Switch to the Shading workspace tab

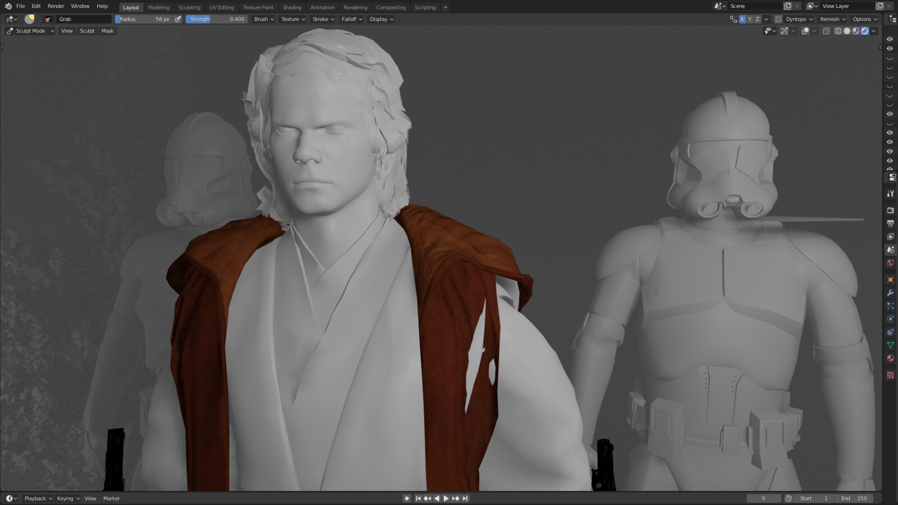(x=292, y=7)
